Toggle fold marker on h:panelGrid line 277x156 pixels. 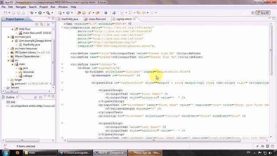pyautogui.click(x=62, y=83)
